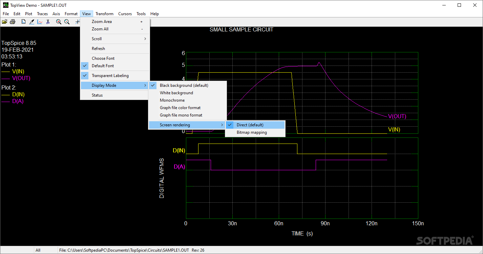Click the 90n time axis tick label
The image size is (483, 254).
[x=325, y=223]
